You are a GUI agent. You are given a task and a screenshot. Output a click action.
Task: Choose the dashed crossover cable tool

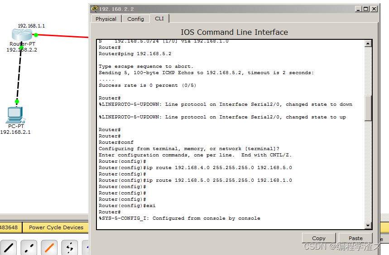(x=29, y=248)
